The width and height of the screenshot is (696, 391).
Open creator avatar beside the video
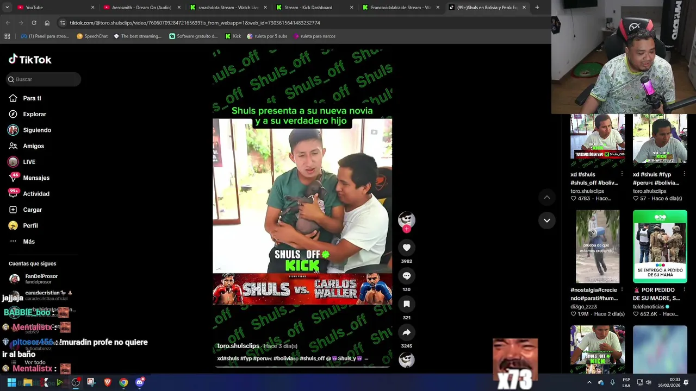pyautogui.click(x=406, y=219)
